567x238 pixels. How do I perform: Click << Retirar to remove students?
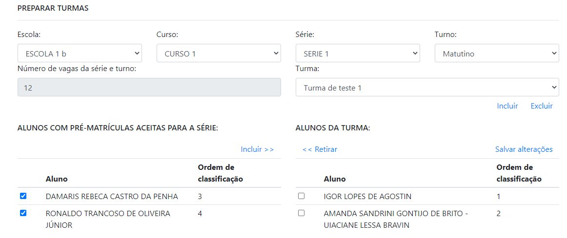320,149
